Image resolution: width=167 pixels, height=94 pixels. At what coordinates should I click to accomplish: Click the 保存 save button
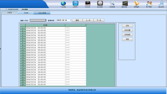pyautogui.click(x=127, y=39)
